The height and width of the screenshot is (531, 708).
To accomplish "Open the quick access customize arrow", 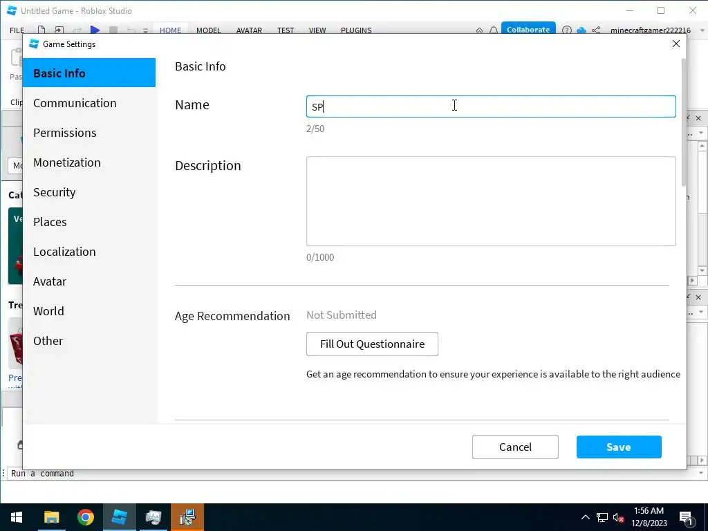I will (145, 30).
